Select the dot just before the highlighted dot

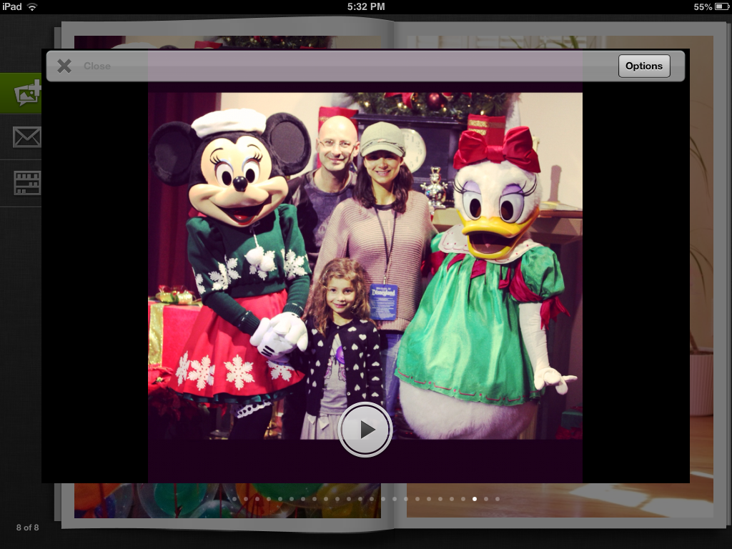pyautogui.click(x=463, y=499)
